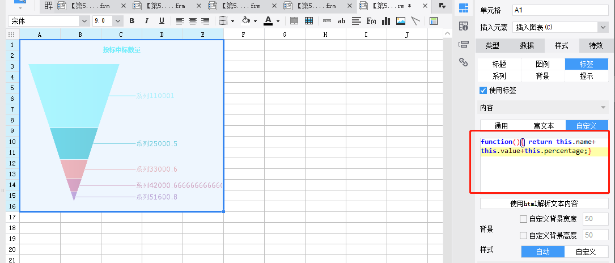Set style to 自定义 next to 自动

586,252
